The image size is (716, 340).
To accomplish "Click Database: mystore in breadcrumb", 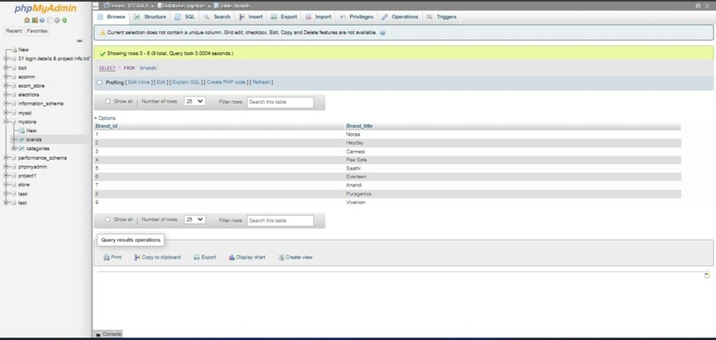I will [x=183, y=6].
